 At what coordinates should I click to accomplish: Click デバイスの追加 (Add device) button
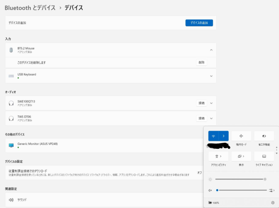tap(199, 23)
